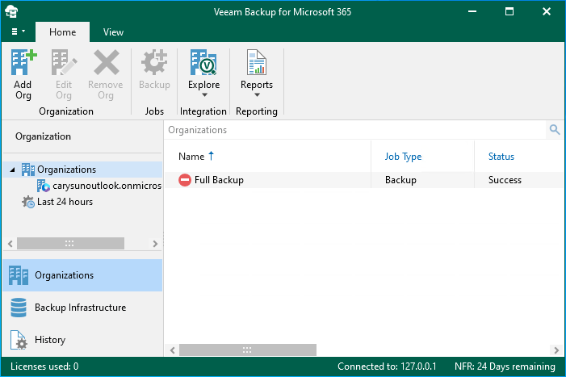Viewport: 566px width, 377px height.
Task: Open the Reports icon
Action: (x=257, y=63)
